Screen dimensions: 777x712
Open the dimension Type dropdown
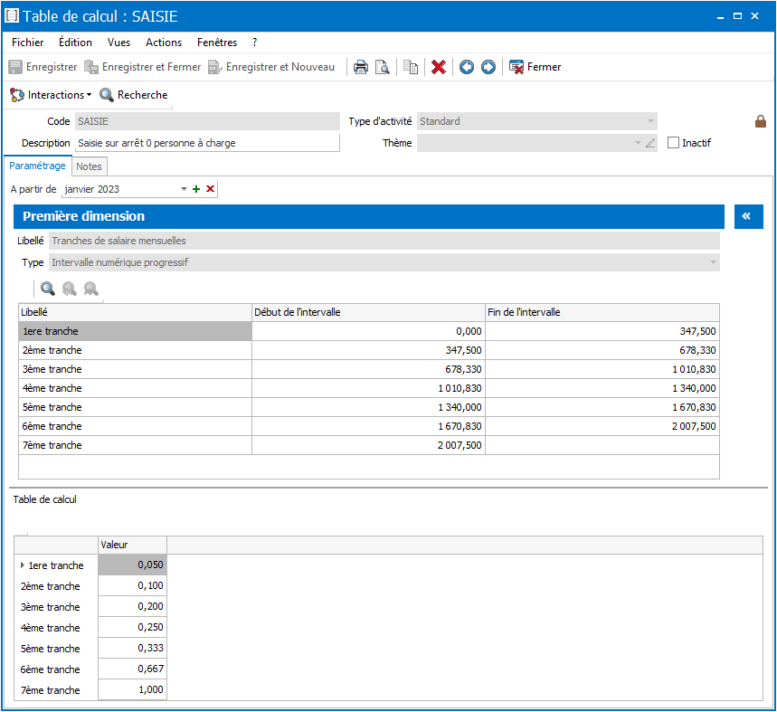point(713,262)
